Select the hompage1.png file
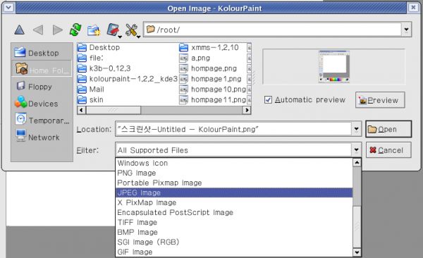Screen dimensions: 423x258 click(210, 79)
